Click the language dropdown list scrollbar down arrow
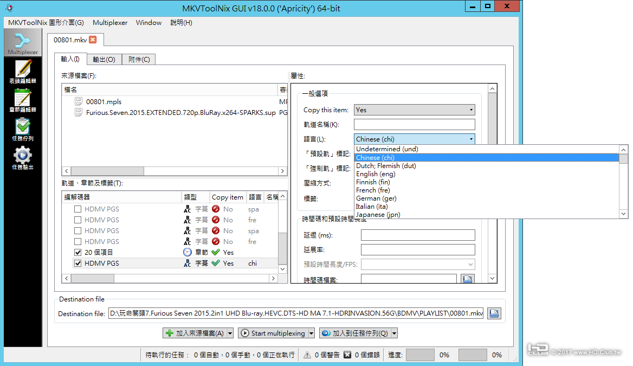This screenshot has width=633, height=366. tap(624, 214)
